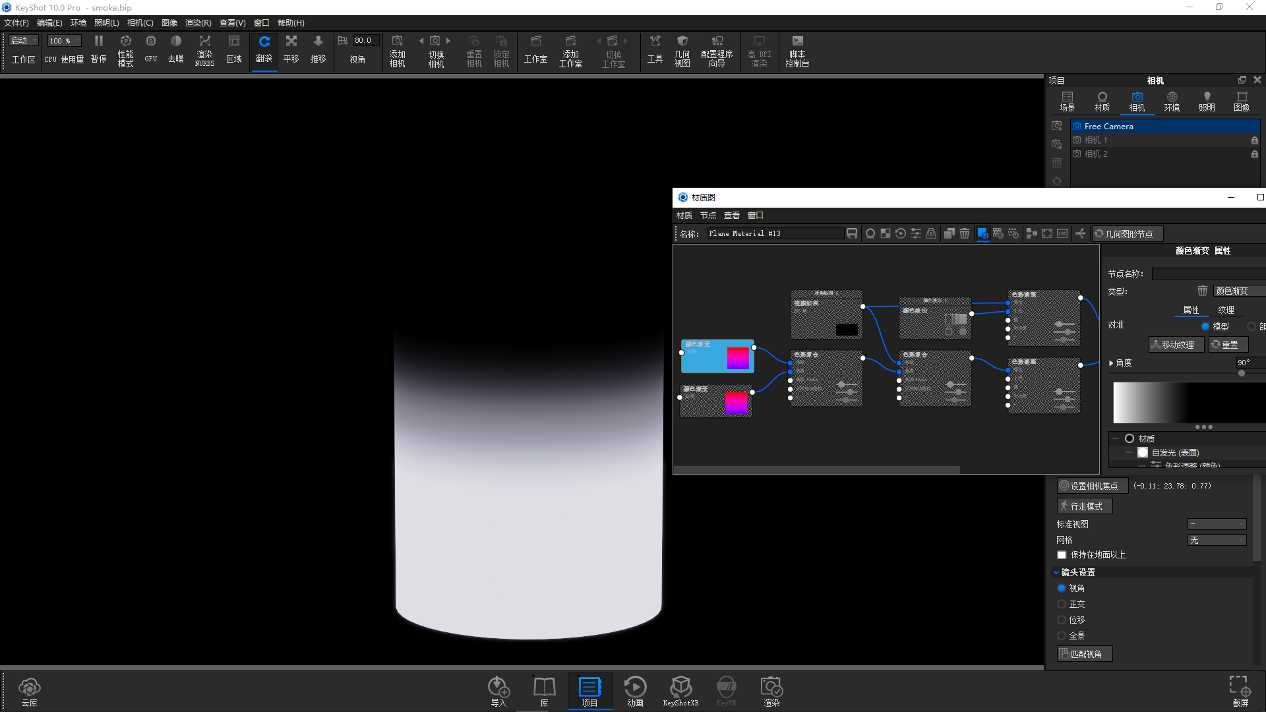The image size is (1266, 712).
Task: Select the 去噪 denoise toolbar icon
Action: point(175,49)
